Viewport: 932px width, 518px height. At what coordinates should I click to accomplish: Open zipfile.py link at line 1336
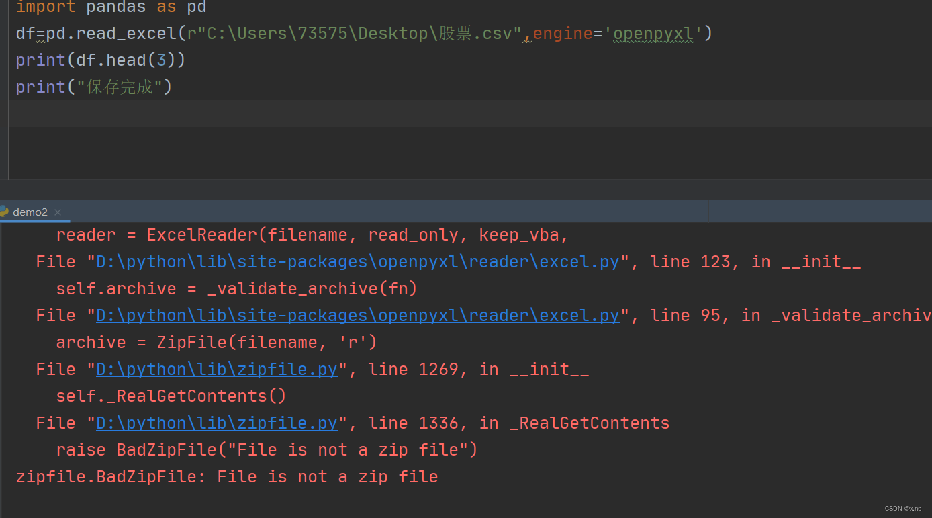pos(217,423)
